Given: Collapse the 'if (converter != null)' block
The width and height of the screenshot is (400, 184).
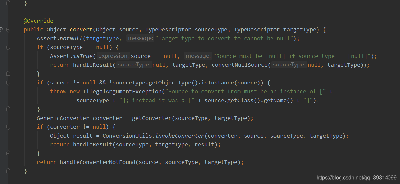Looking at the screenshot, I should (8, 127).
